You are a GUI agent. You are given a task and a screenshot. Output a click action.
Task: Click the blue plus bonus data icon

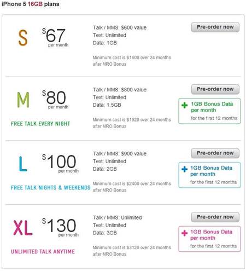[x=184, y=169]
